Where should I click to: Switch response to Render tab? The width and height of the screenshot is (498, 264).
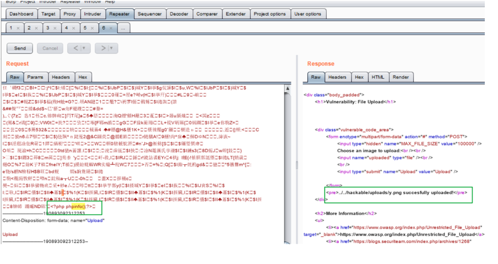click(401, 77)
